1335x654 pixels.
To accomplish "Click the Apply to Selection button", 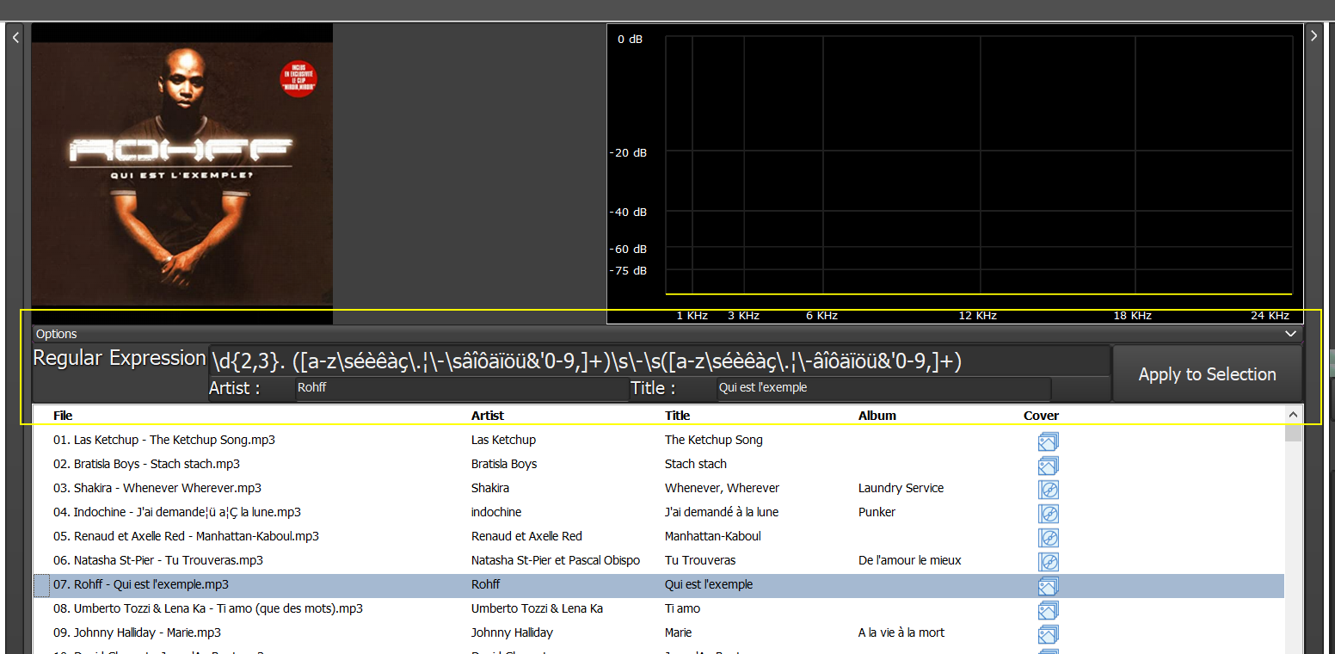I will click(x=1207, y=374).
